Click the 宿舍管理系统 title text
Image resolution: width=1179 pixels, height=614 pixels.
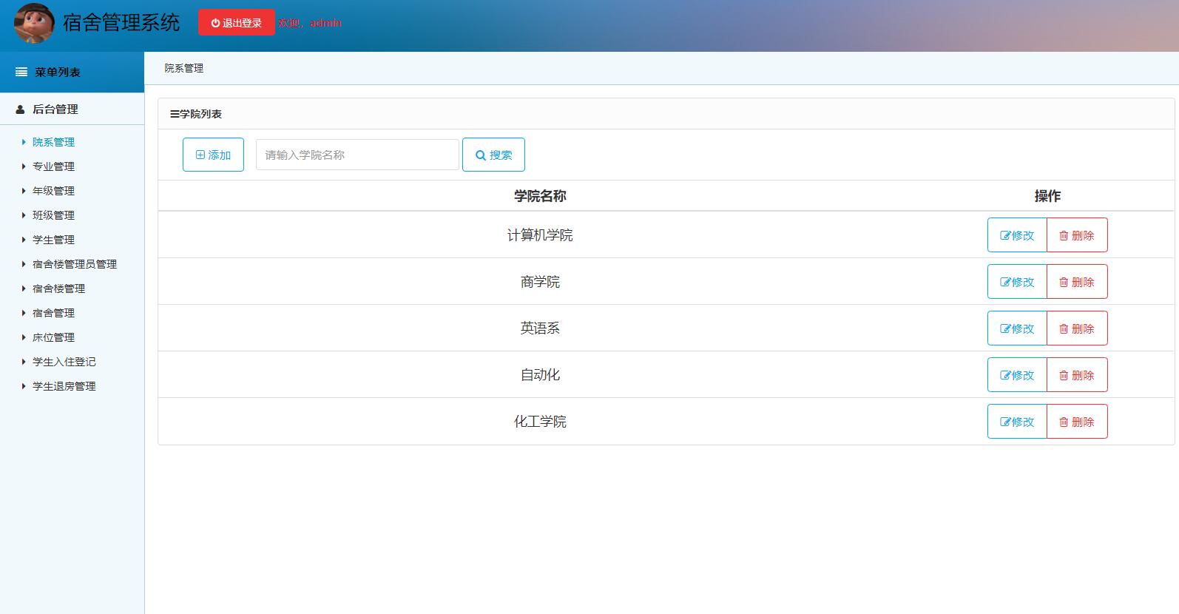[x=121, y=23]
